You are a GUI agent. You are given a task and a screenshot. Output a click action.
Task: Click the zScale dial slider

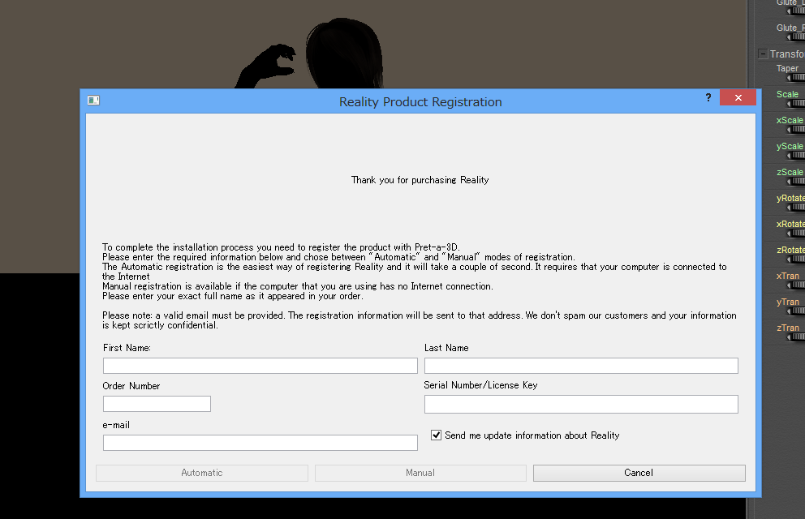pyautogui.click(x=796, y=181)
